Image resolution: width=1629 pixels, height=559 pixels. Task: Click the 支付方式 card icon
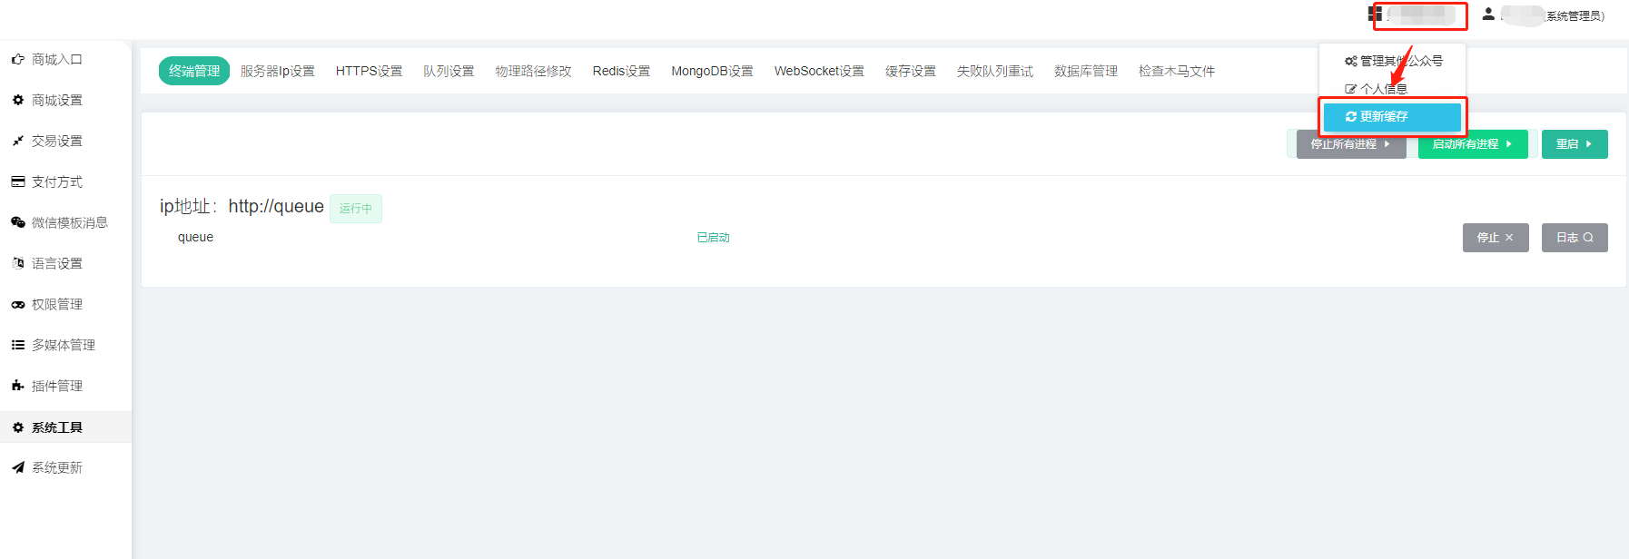click(18, 181)
